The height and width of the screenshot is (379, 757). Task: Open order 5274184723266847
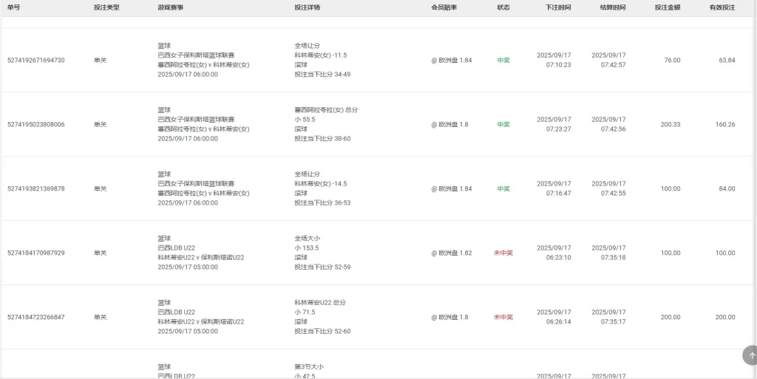point(36,318)
